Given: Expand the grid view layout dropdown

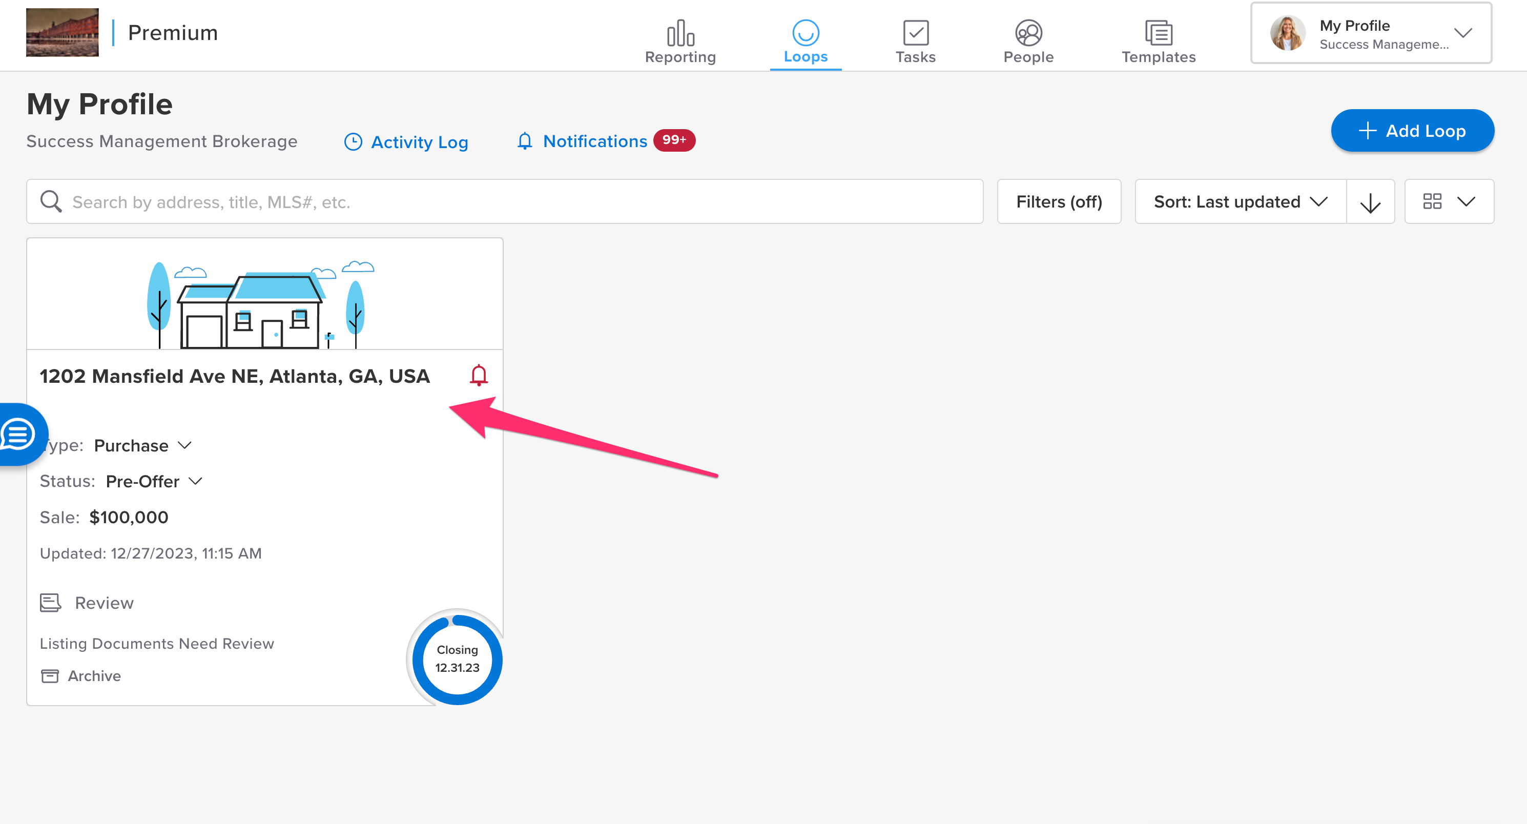Looking at the screenshot, I should (x=1449, y=201).
